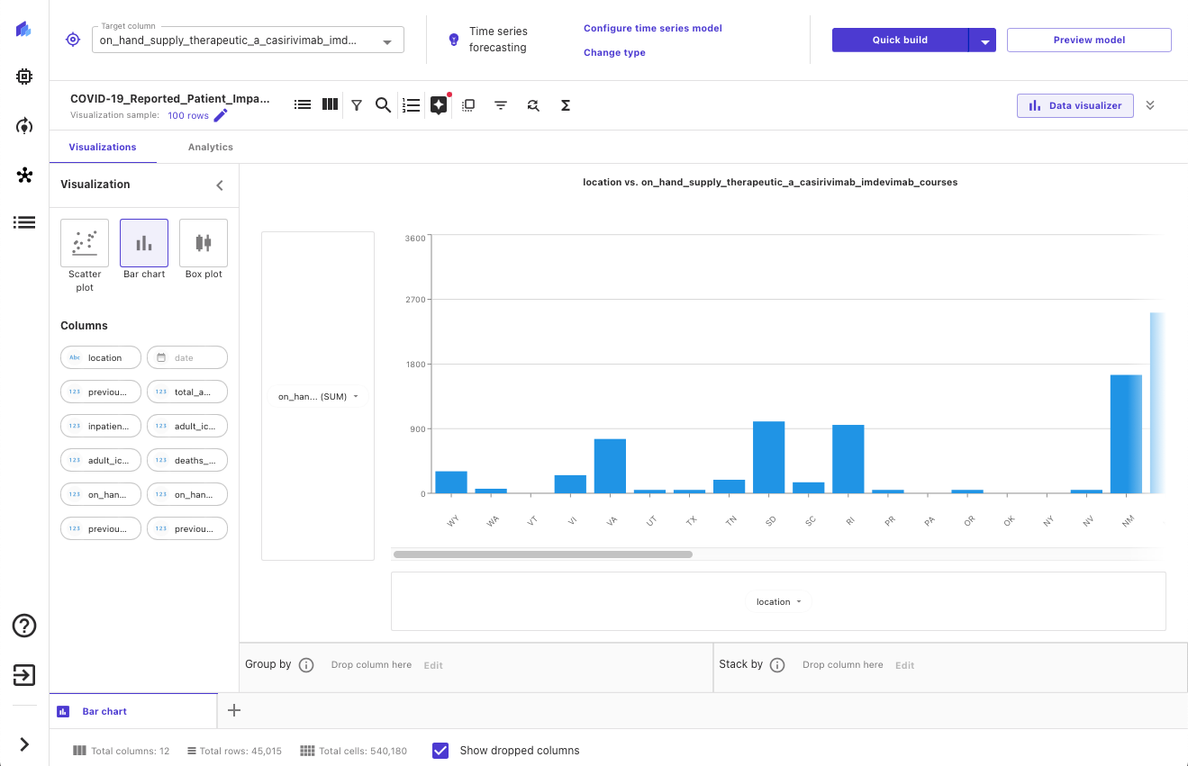Viewport: 1188px width, 766px height.
Task: Toggle the Data visualizer button
Action: click(x=1075, y=105)
